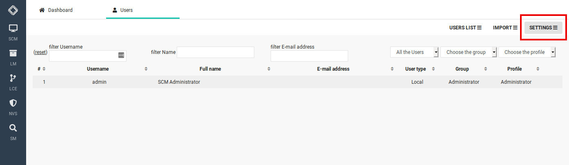Open the IMPORT menu
Image resolution: width=569 pixels, height=165 pixels.
pyautogui.click(x=505, y=28)
